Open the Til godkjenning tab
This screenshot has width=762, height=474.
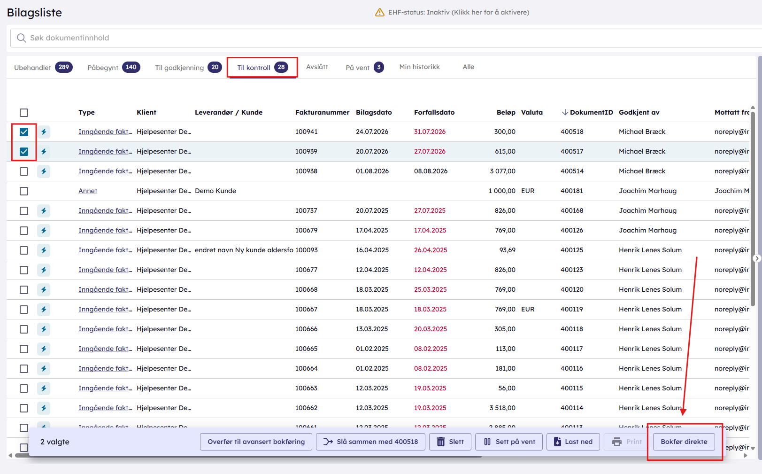[x=188, y=67]
